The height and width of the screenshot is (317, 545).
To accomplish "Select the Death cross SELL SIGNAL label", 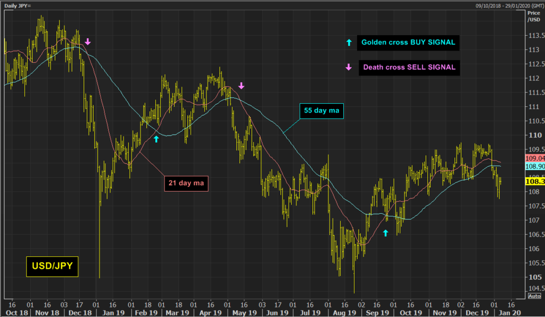I will click(408, 68).
